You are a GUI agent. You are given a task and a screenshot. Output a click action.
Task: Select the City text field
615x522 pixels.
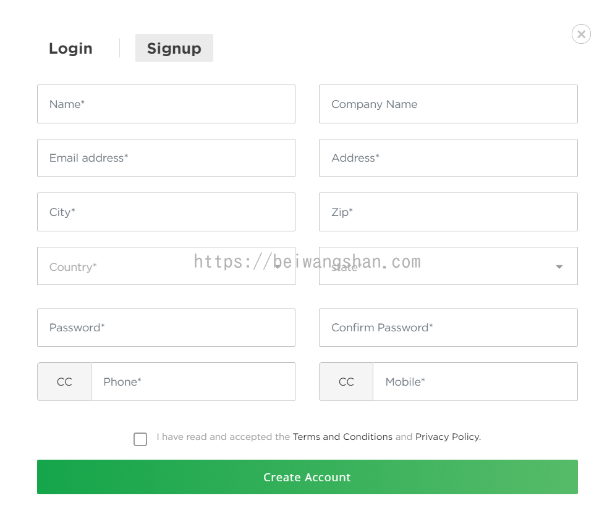(x=166, y=212)
